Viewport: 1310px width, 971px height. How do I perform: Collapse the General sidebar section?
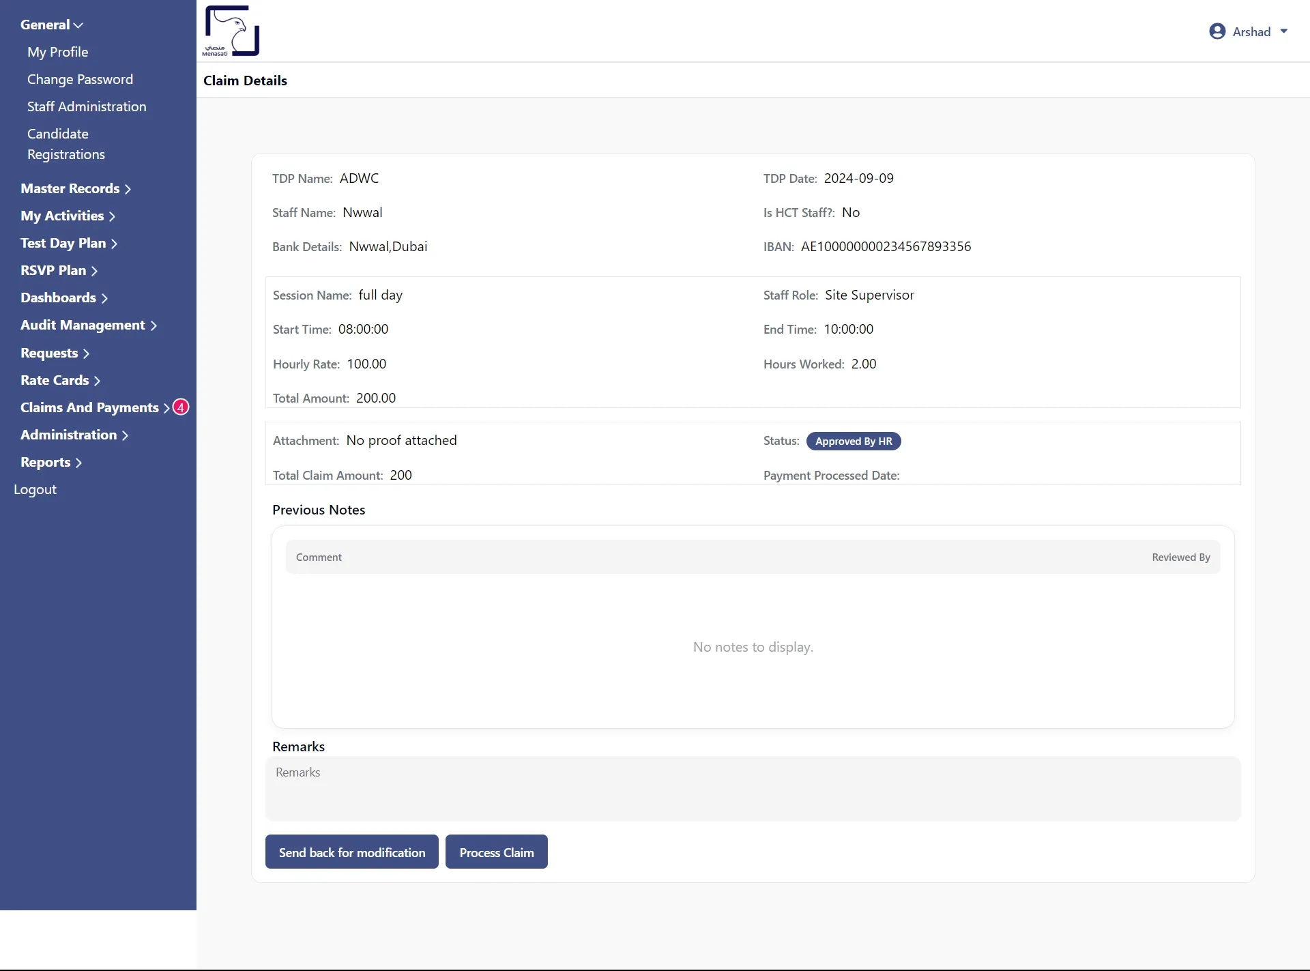[x=51, y=25]
